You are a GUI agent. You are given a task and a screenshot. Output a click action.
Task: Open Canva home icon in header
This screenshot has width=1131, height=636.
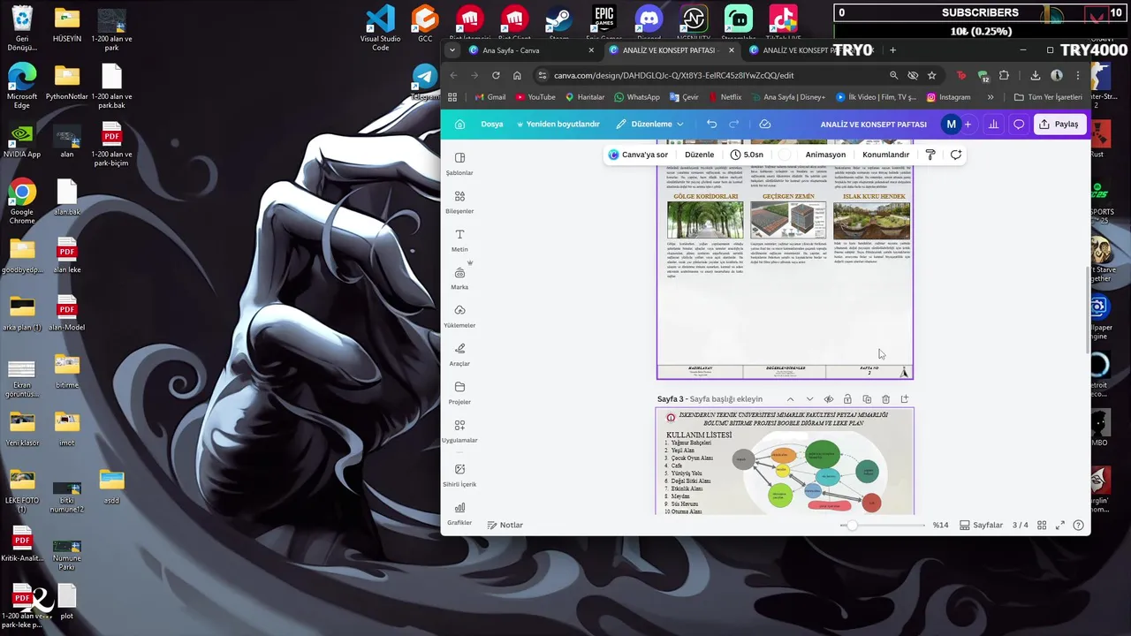(459, 125)
